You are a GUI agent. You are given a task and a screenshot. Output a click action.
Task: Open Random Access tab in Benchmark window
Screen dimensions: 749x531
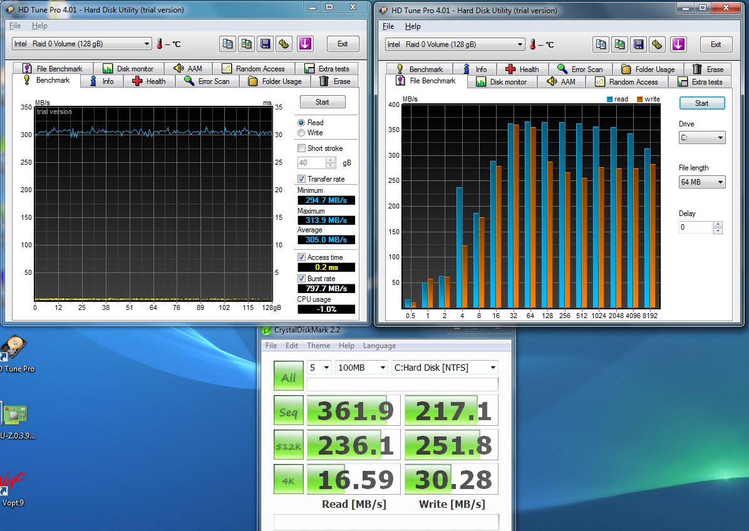[x=254, y=69]
